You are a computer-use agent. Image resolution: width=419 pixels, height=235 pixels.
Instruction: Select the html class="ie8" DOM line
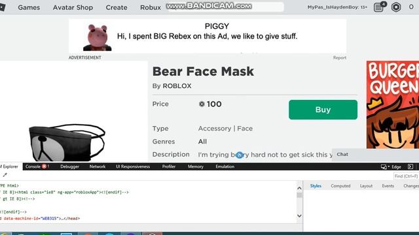click(x=64, y=192)
